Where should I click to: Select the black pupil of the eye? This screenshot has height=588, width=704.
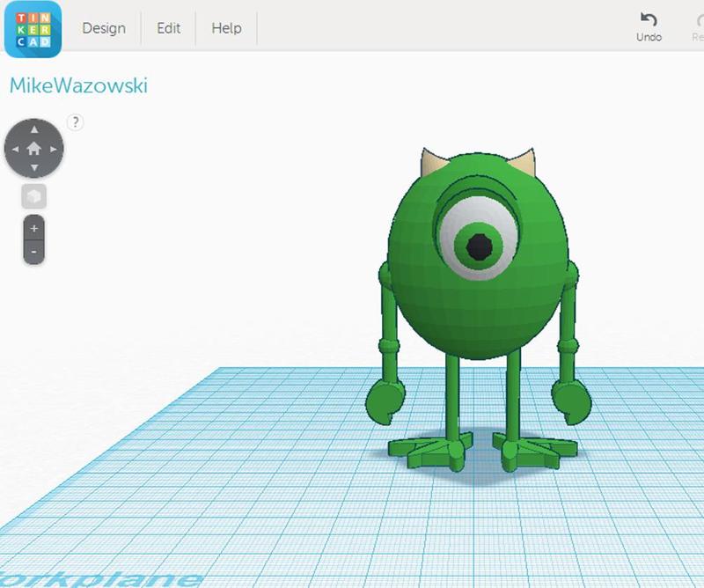click(x=480, y=247)
